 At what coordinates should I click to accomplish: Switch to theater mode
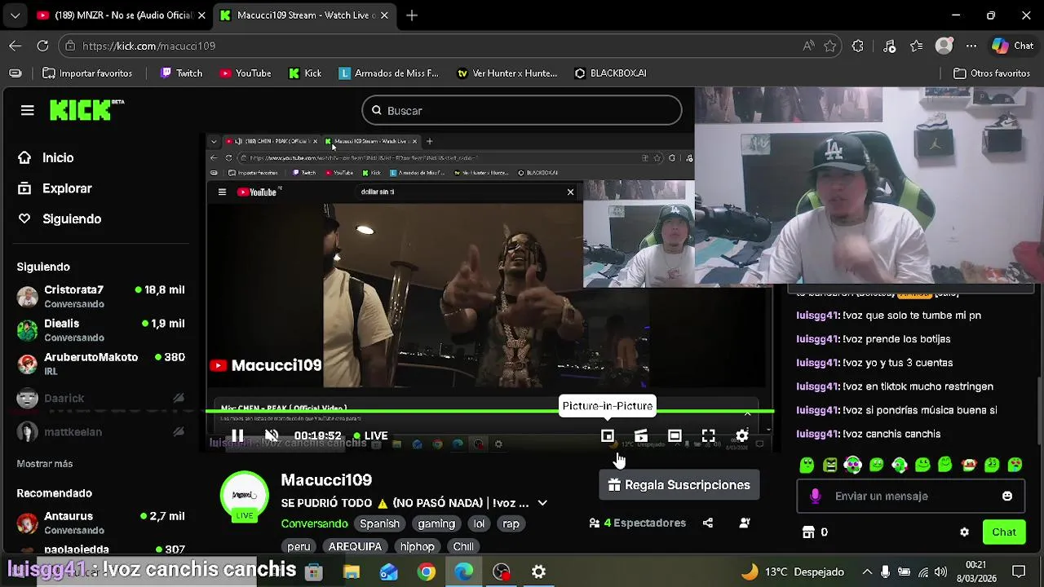pos(675,436)
